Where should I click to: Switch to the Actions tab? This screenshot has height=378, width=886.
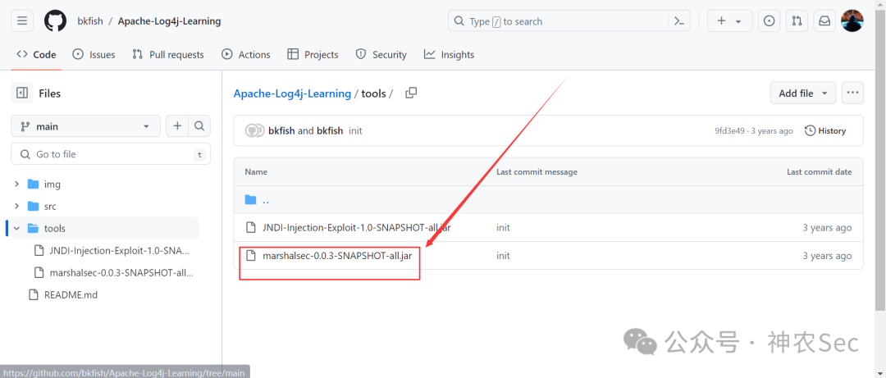tap(246, 55)
